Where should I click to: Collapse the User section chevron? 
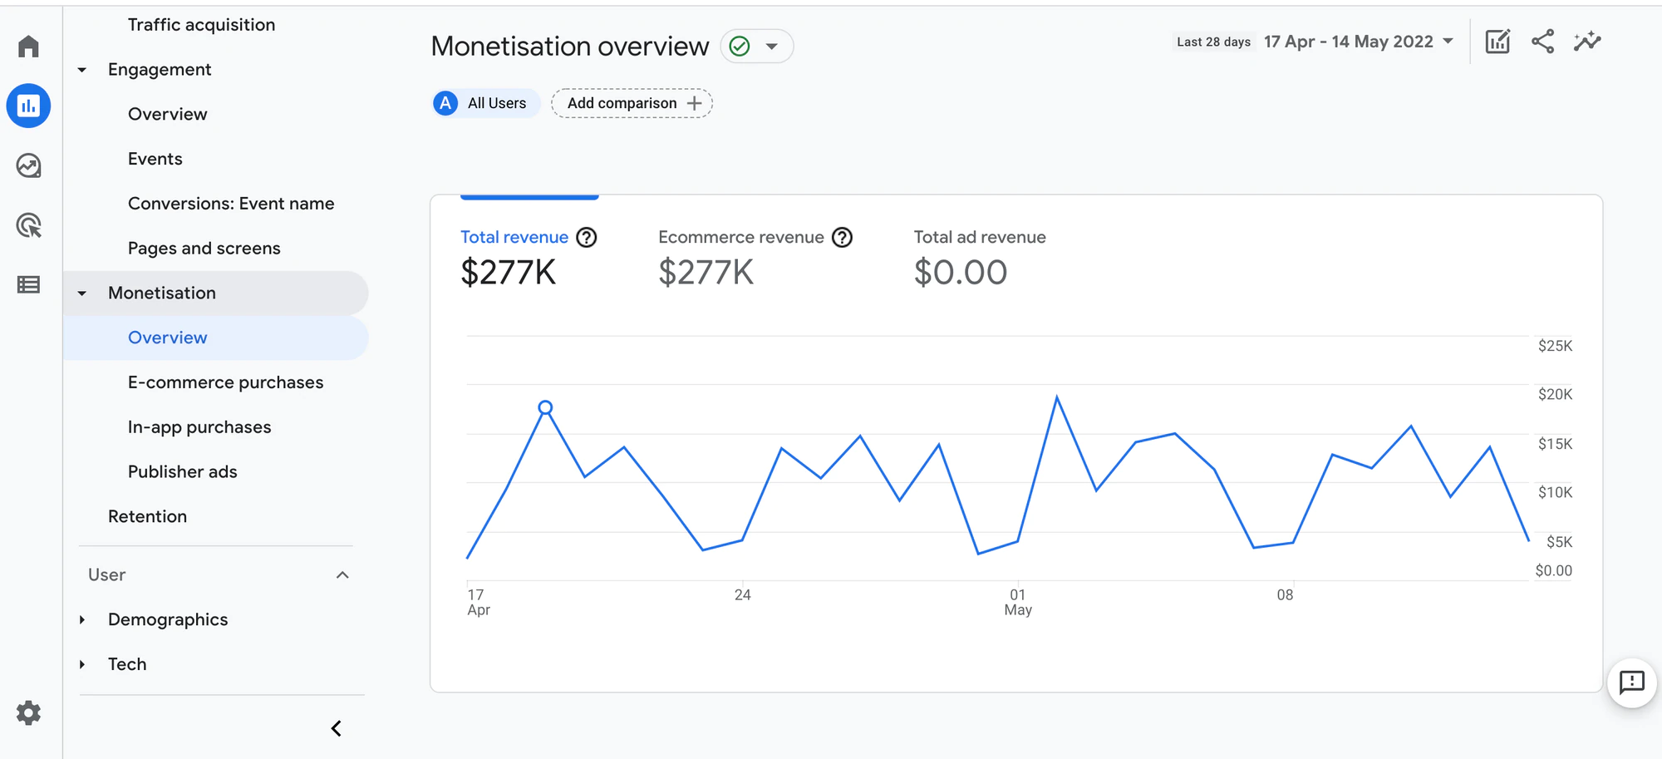(342, 575)
